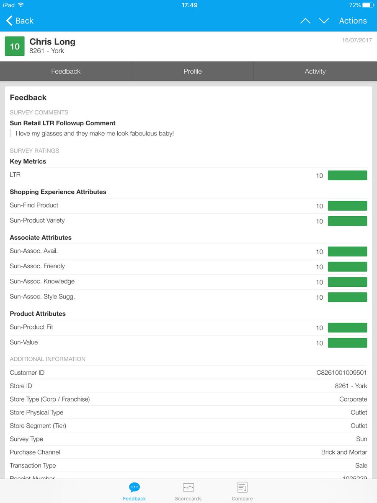This screenshot has height=503, width=377.
Task: Go to next record with down chevron
Action: tap(324, 21)
